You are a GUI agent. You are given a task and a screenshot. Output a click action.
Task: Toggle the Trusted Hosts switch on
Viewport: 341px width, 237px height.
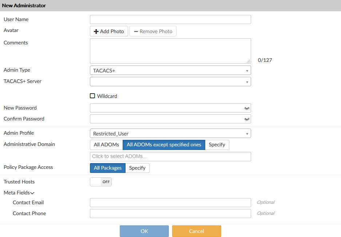(x=101, y=182)
